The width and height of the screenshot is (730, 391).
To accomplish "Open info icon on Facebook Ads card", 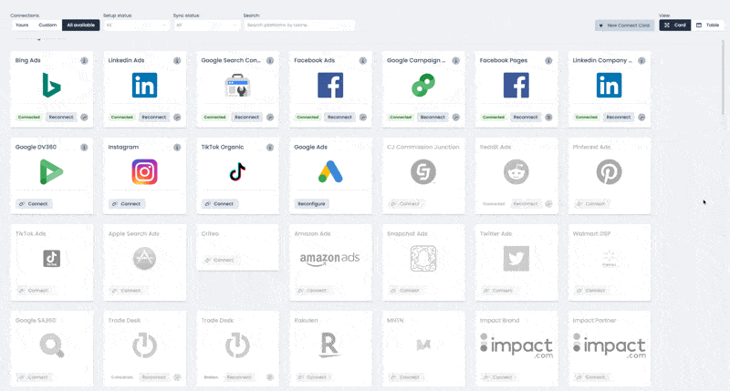I will click(362, 60).
